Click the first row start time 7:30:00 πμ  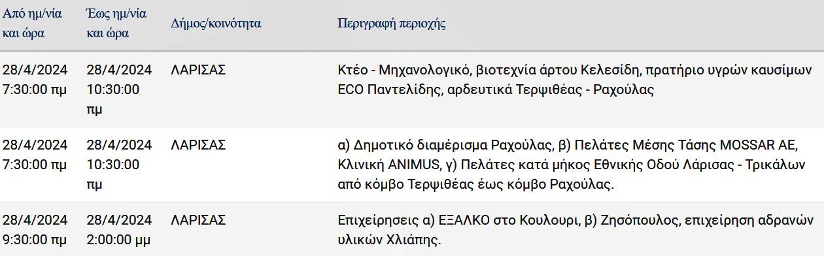(x=35, y=90)
